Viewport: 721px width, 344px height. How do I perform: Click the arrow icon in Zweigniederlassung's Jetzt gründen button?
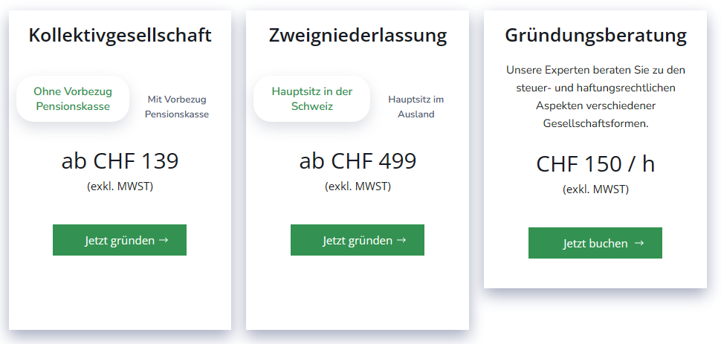[x=401, y=240]
